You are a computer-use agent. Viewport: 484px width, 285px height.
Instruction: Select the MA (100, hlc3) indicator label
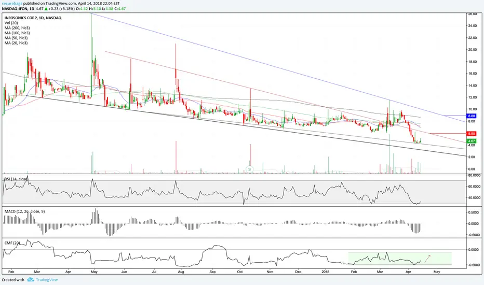pyautogui.click(x=17, y=33)
